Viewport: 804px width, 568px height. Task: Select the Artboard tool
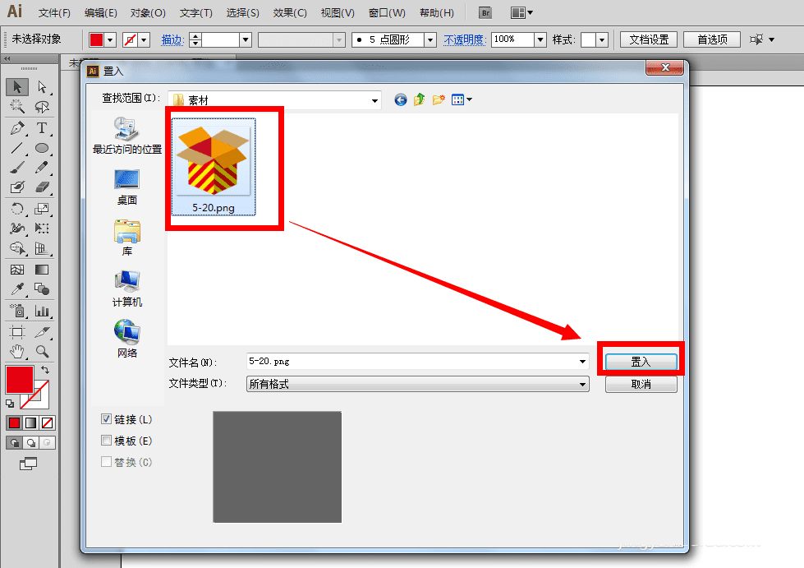click(17, 332)
